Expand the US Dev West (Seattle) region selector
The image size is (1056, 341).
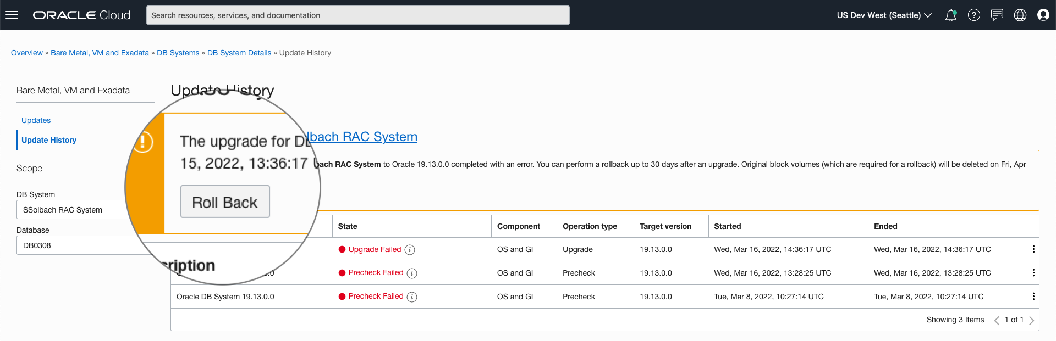coord(884,15)
